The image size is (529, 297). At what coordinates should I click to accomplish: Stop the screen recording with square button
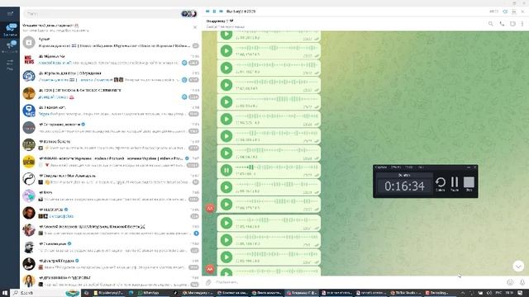coord(469,183)
